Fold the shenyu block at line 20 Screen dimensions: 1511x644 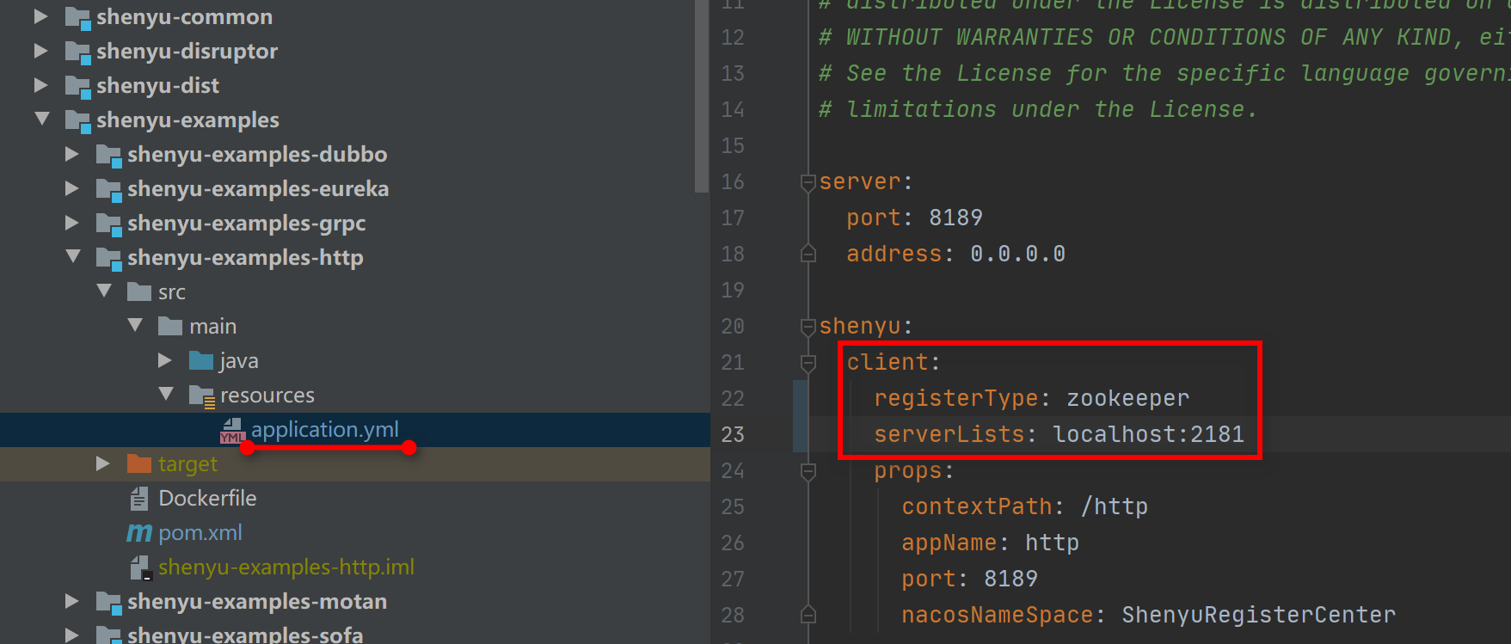(808, 327)
